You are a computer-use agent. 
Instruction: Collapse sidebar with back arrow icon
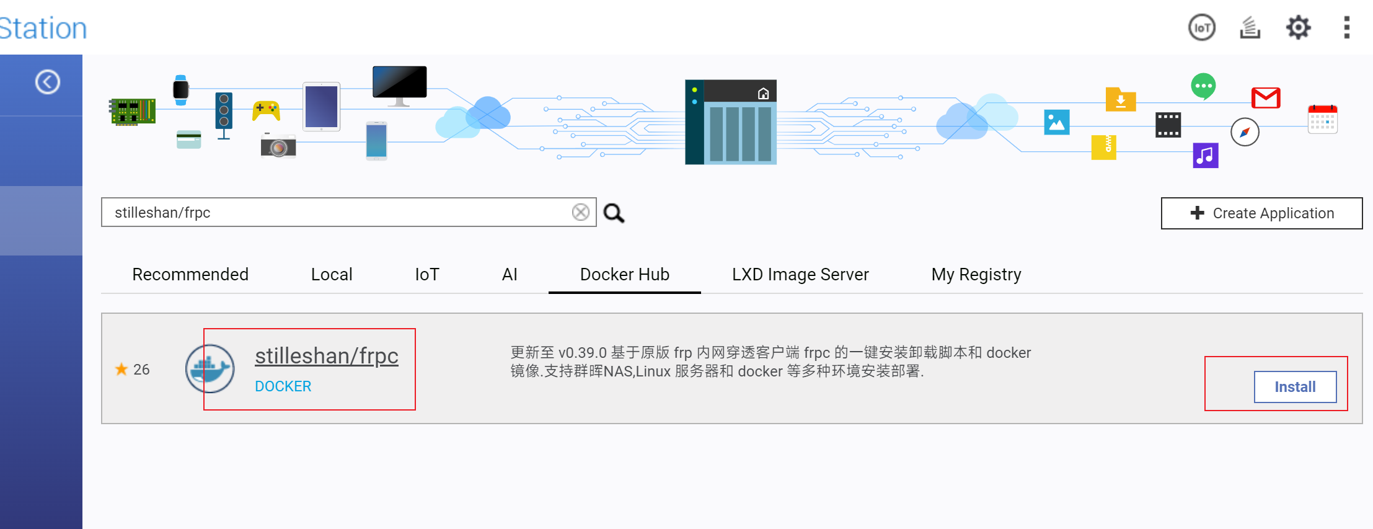point(48,82)
